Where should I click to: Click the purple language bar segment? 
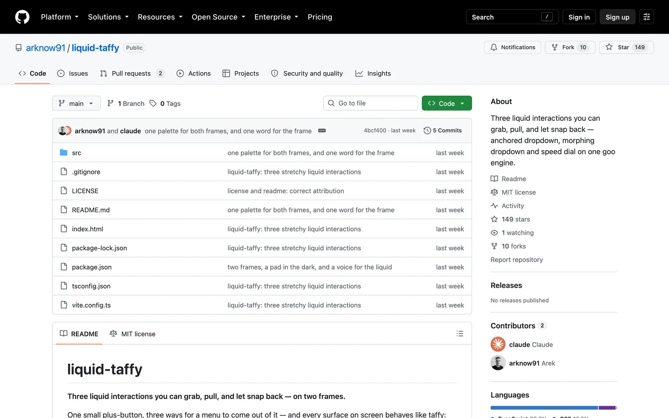[x=607, y=408]
